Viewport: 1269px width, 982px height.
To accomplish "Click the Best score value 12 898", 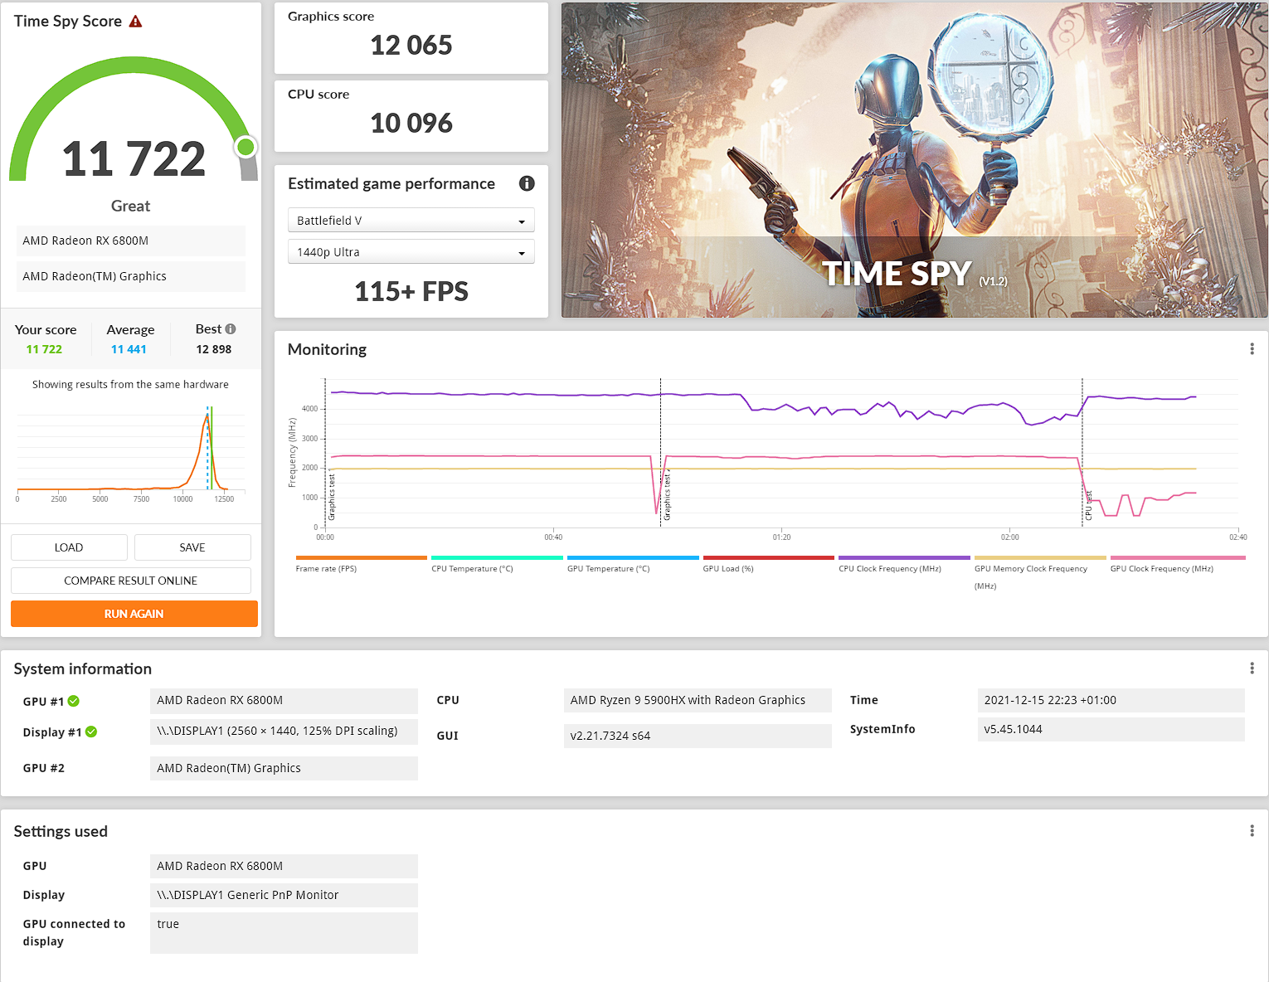I will coord(214,349).
